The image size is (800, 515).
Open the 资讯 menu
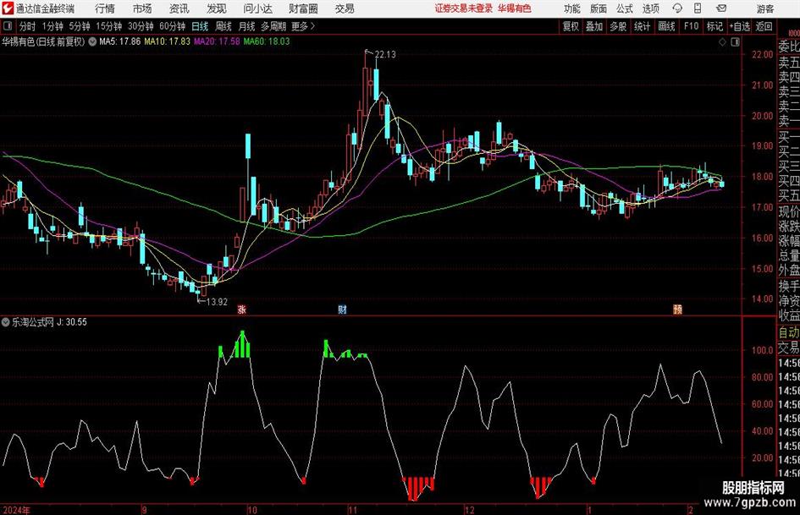179,8
